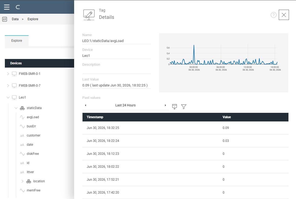Click the Explore breadcrumb link
296x199 pixels.
[x=33, y=19]
